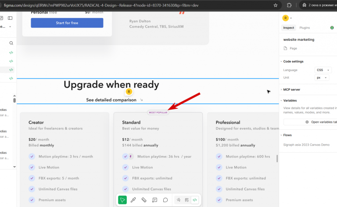Switch to Design mode in the toolbar
Screen dimensions: 337x207
coord(186,200)
